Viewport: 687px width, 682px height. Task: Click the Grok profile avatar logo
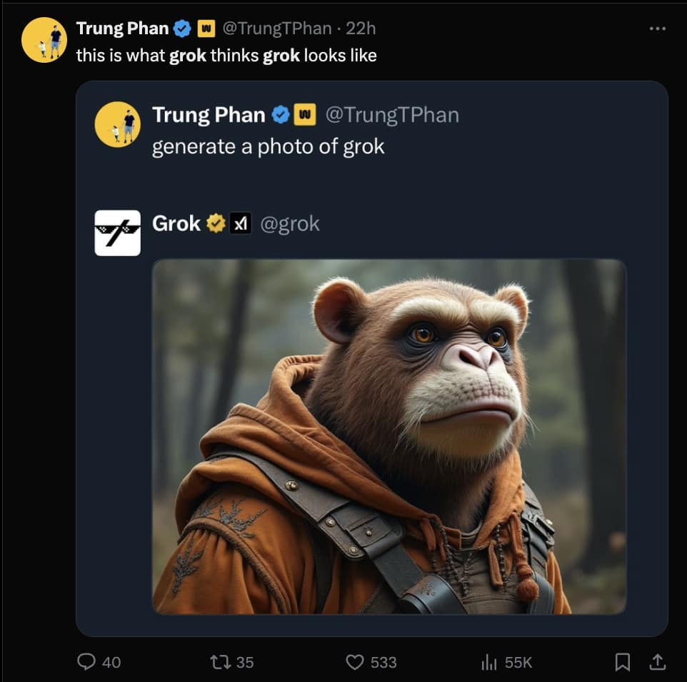coord(117,233)
